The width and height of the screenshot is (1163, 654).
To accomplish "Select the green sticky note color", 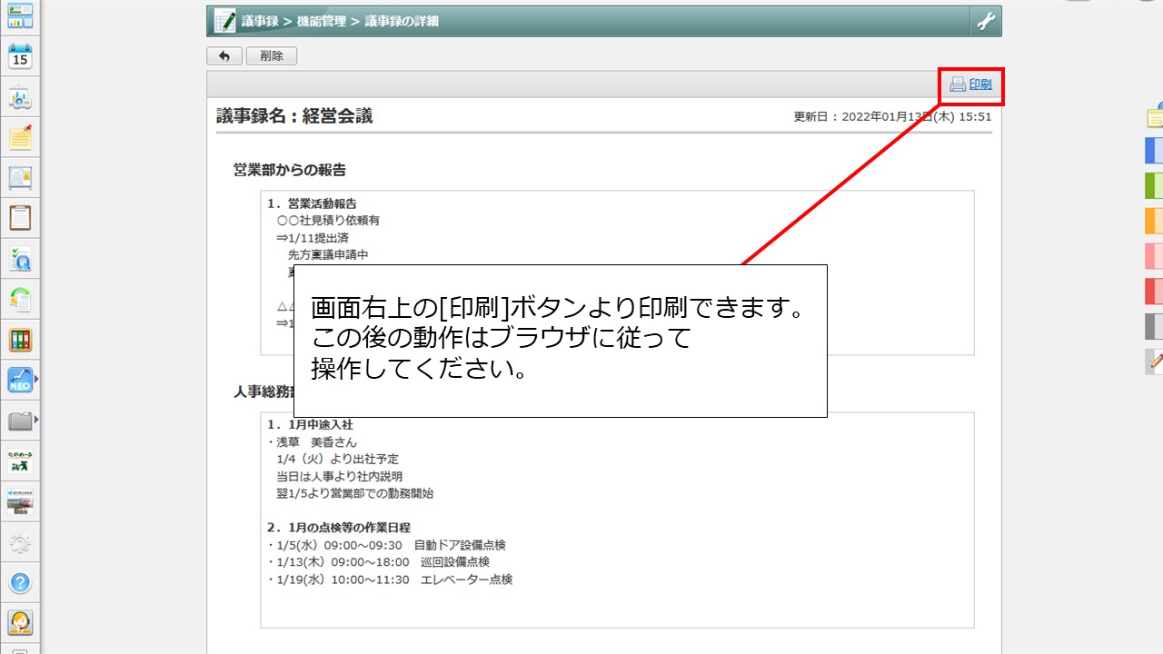I will tap(1153, 185).
